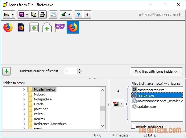Close the Icons from File window
186x138 pixels.
click(179, 5)
